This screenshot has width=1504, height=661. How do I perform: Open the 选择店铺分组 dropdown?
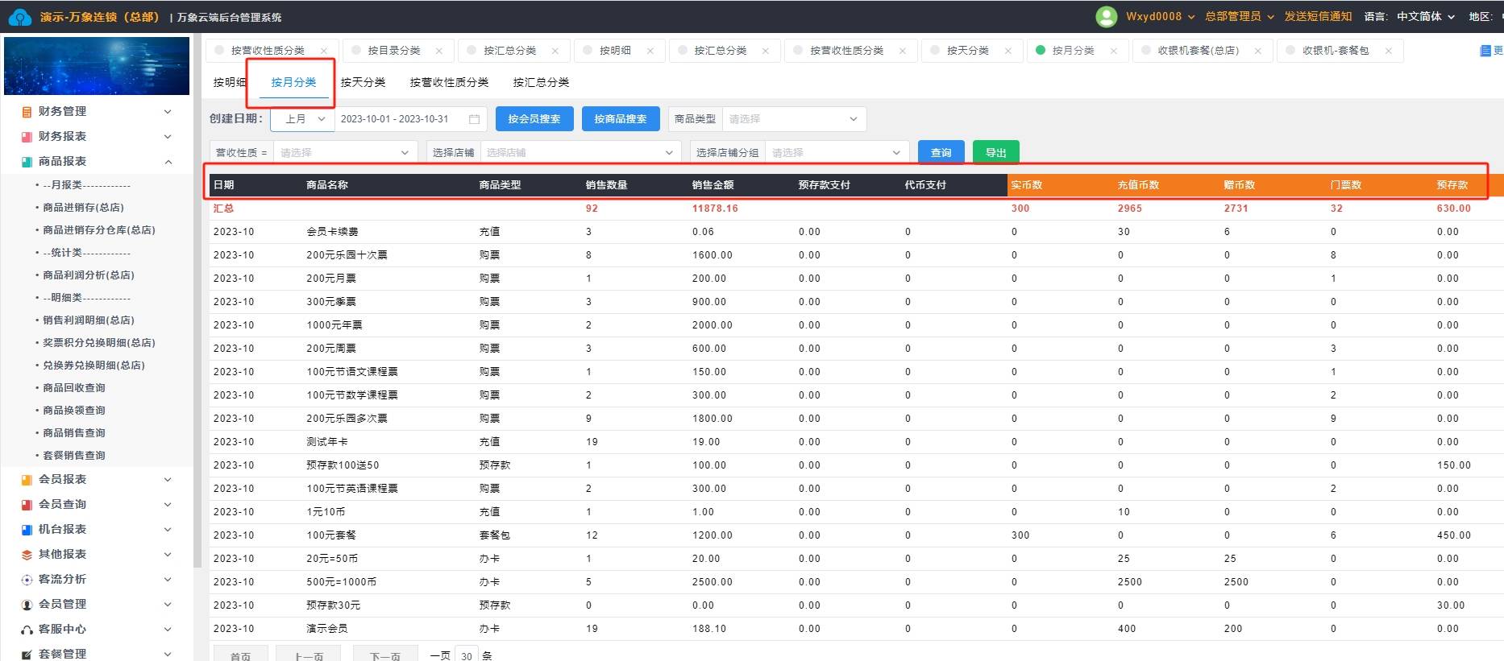(837, 153)
